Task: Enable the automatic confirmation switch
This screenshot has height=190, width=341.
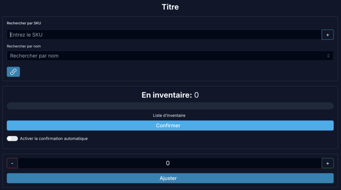Action: [x=12, y=139]
